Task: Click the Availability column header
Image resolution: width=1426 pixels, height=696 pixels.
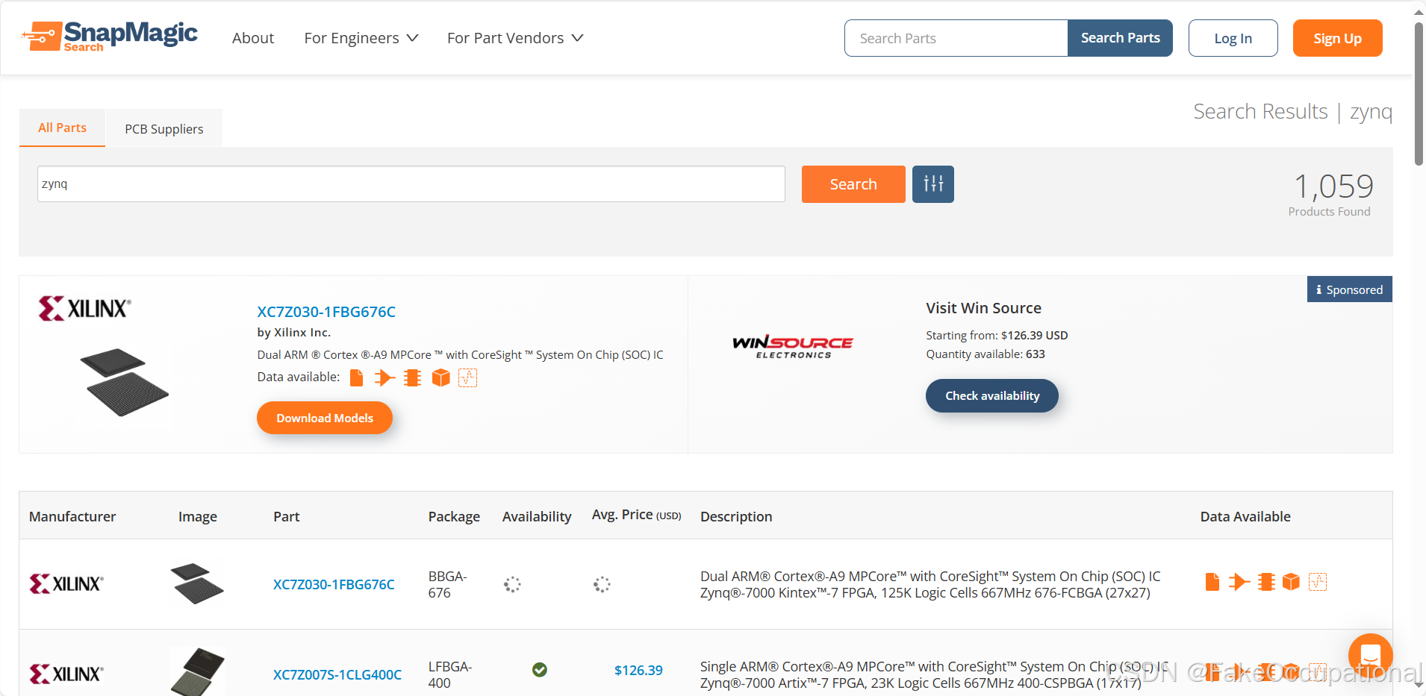Action: [537, 516]
